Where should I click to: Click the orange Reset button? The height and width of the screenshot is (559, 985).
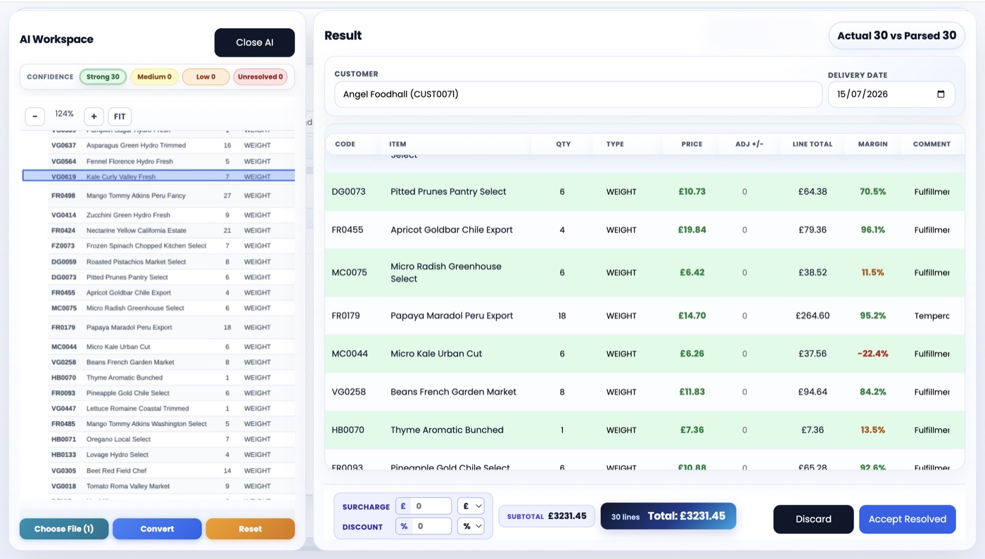point(250,529)
